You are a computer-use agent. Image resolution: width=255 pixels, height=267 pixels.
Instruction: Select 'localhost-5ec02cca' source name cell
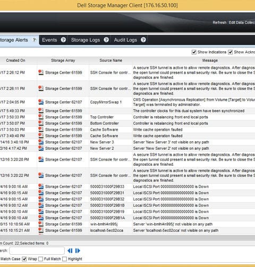pos(107,230)
